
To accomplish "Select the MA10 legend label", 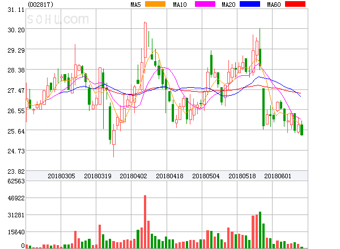I will pos(180,5).
